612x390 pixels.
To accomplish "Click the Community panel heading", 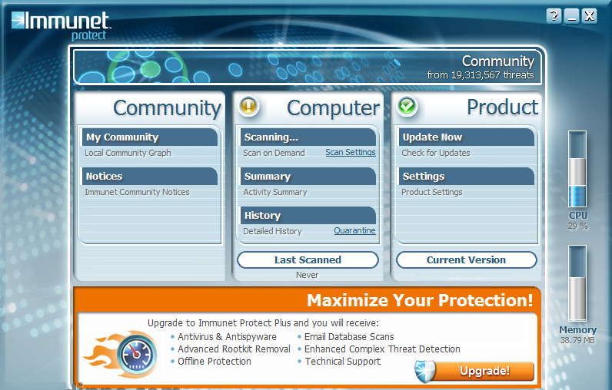I will [167, 108].
